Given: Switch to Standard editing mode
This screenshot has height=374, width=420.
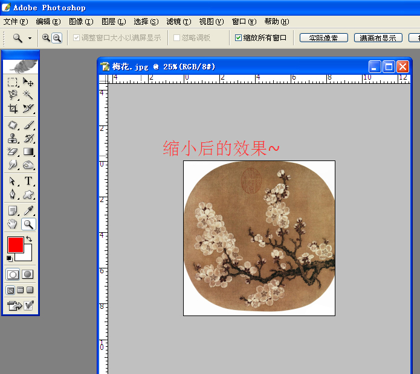Looking at the screenshot, I should coord(13,274).
